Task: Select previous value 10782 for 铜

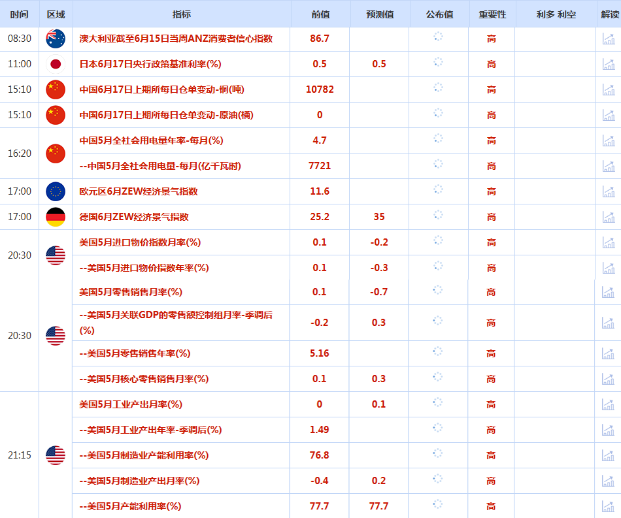Action: [320, 89]
